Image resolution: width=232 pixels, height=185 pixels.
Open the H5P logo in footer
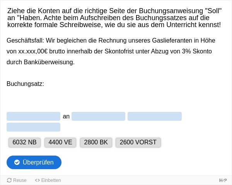[223, 180]
